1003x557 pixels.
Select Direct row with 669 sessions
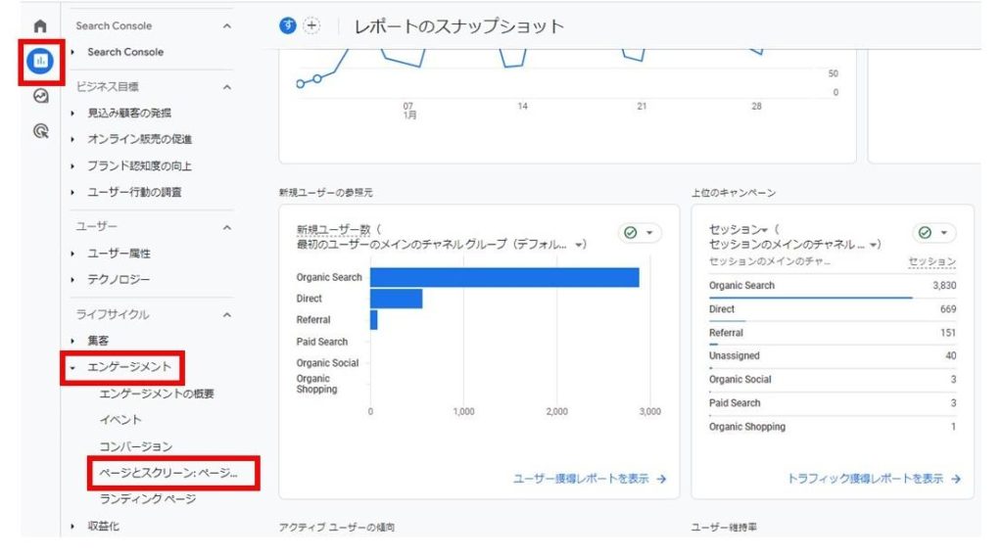(833, 309)
